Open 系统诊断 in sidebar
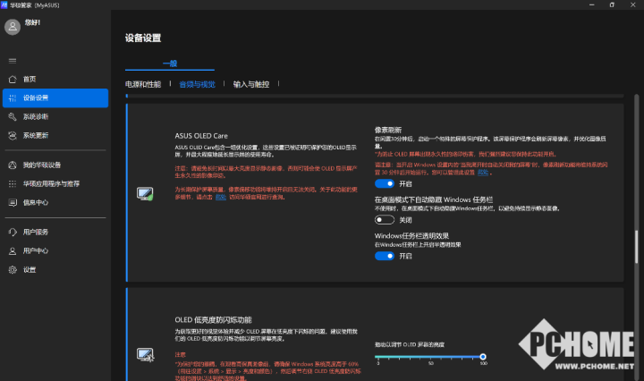The image size is (644, 381). pyautogui.click(x=55, y=116)
